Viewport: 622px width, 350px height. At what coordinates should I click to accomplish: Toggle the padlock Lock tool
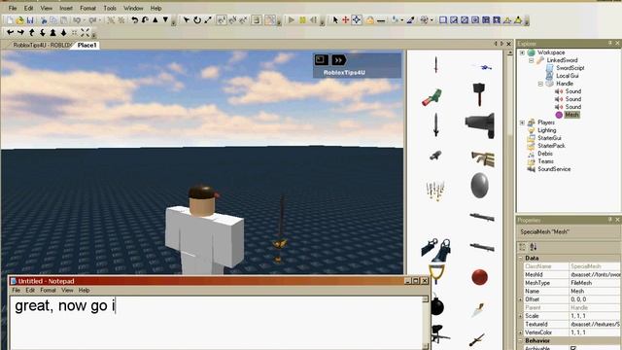point(369,19)
